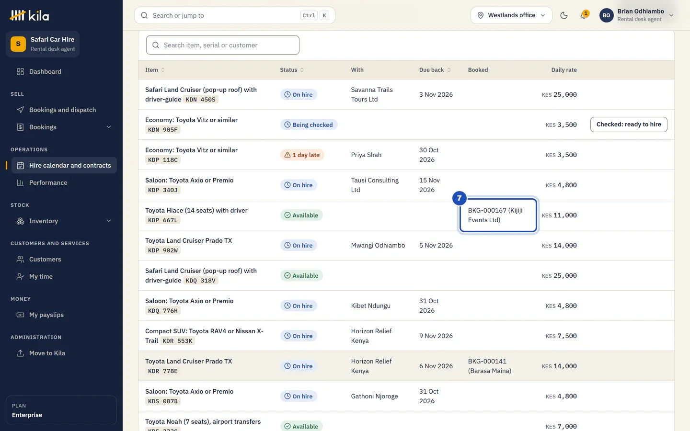Click the Available badge for KDP 667L

[301, 215]
